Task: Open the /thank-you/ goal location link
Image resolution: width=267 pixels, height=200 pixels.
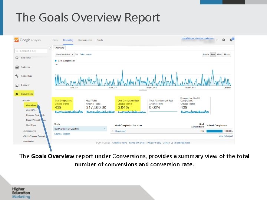Action: 120,131
